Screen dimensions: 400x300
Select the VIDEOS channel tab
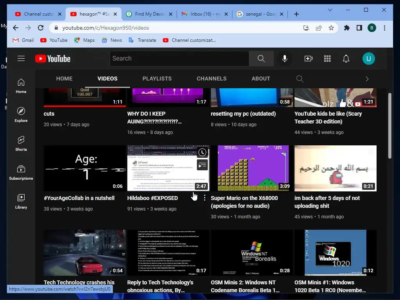pos(107,79)
